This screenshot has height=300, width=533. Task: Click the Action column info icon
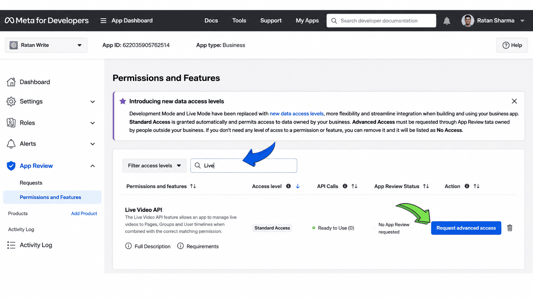[467, 186]
